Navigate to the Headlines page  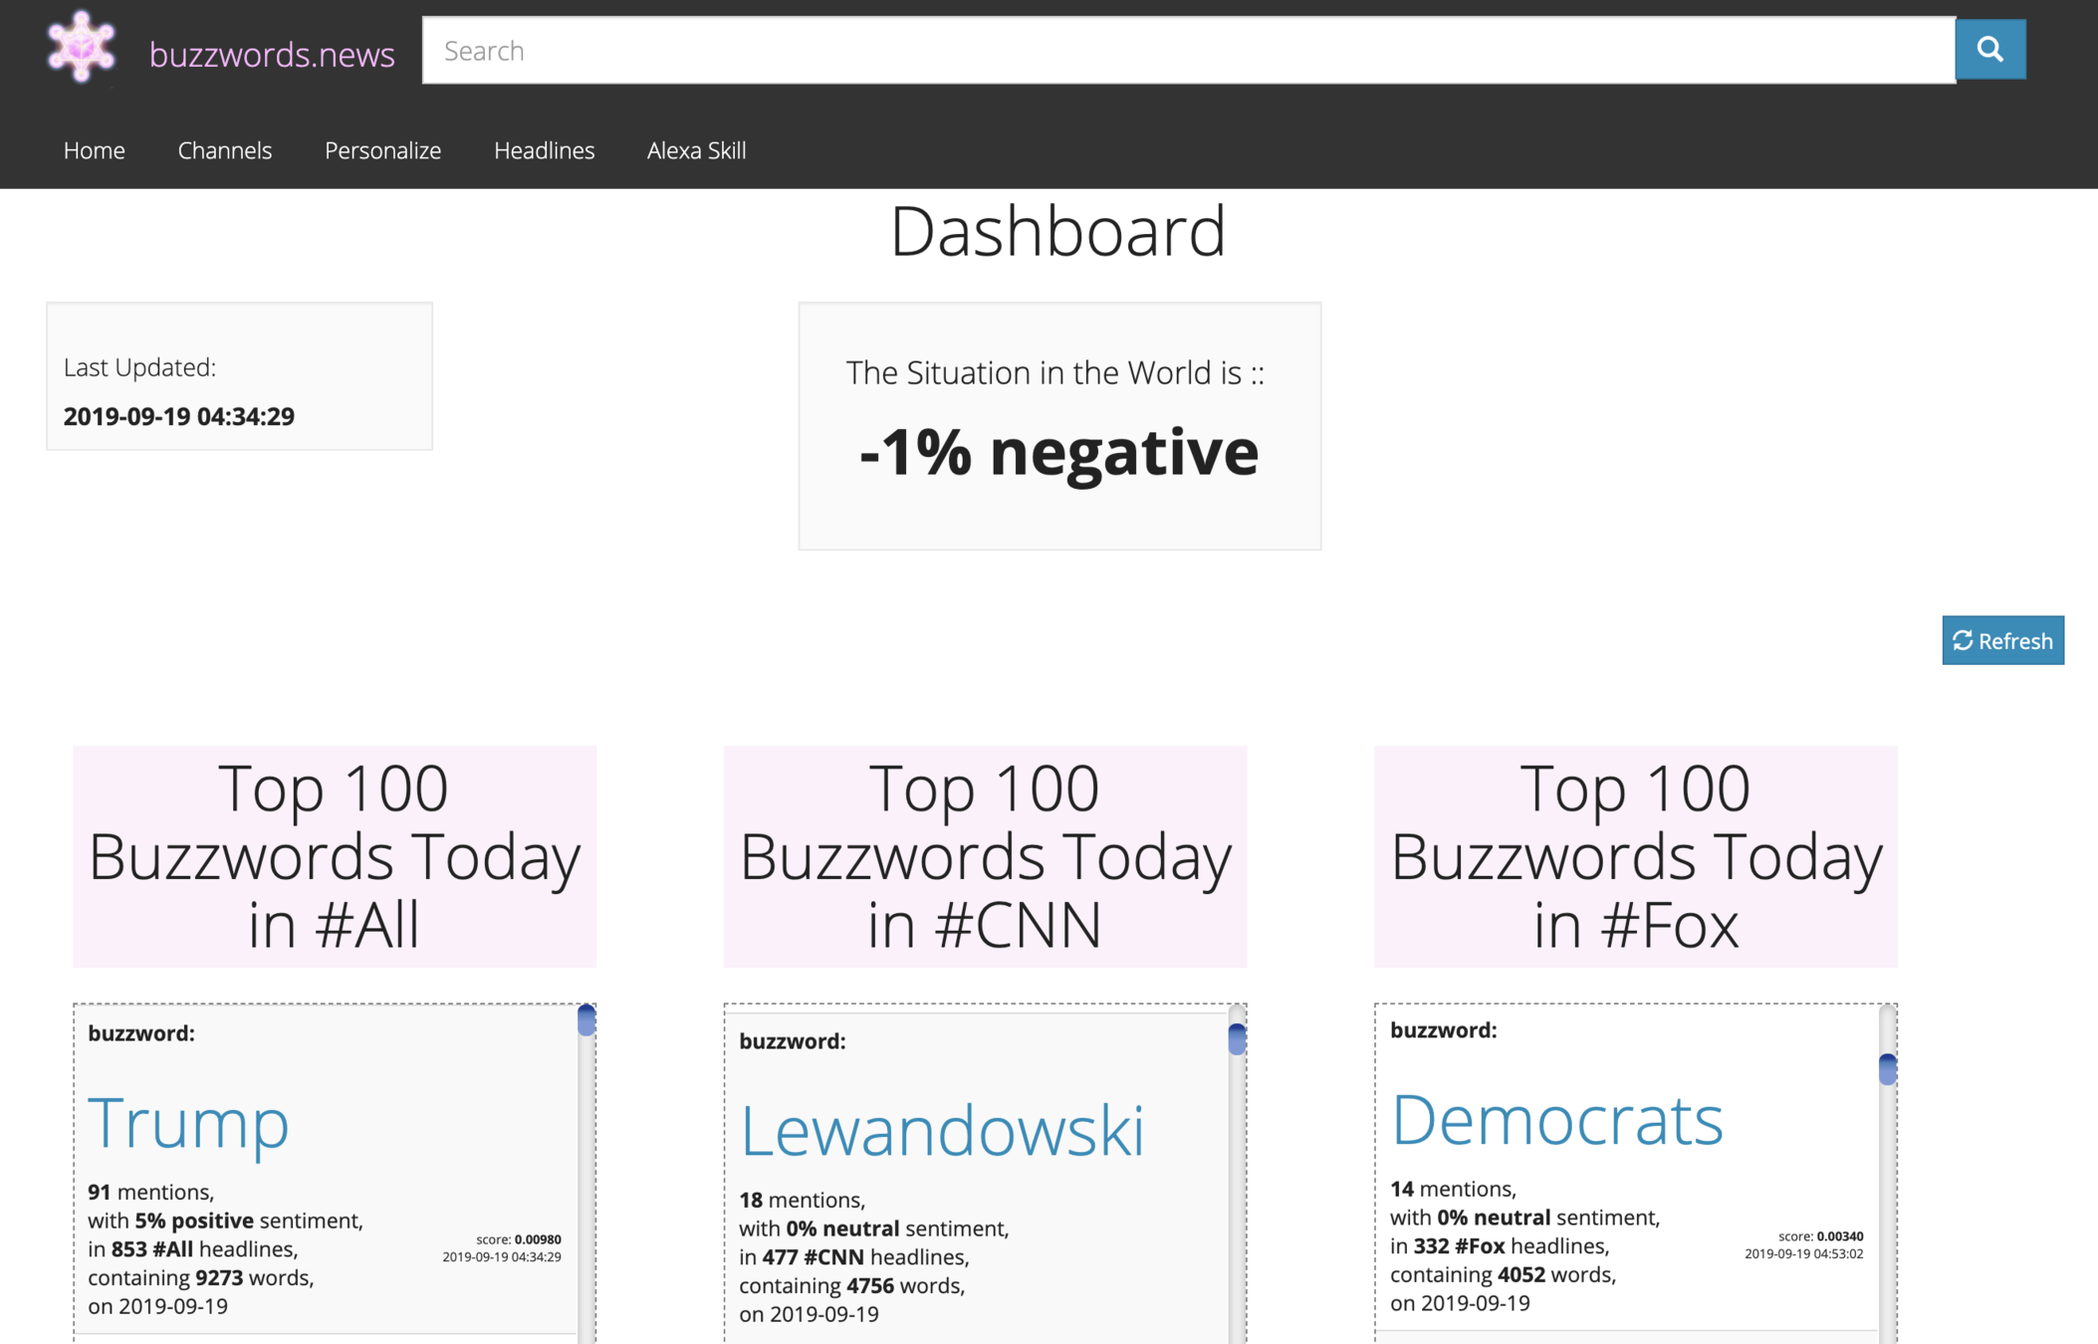[x=544, y=150]
